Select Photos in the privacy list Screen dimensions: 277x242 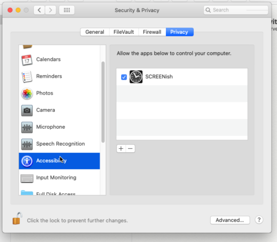pos(59,93)
